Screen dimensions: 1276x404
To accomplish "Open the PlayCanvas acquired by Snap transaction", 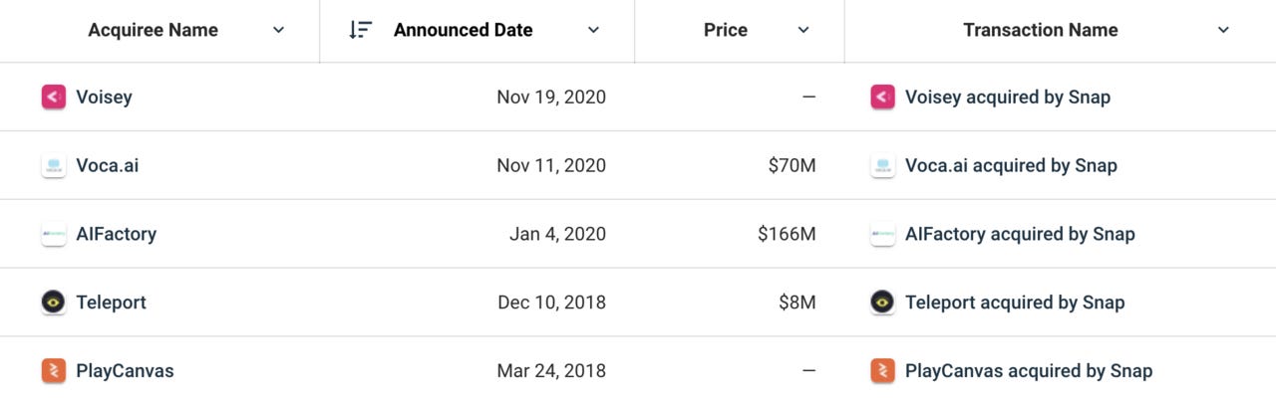I will [1029, 371].
